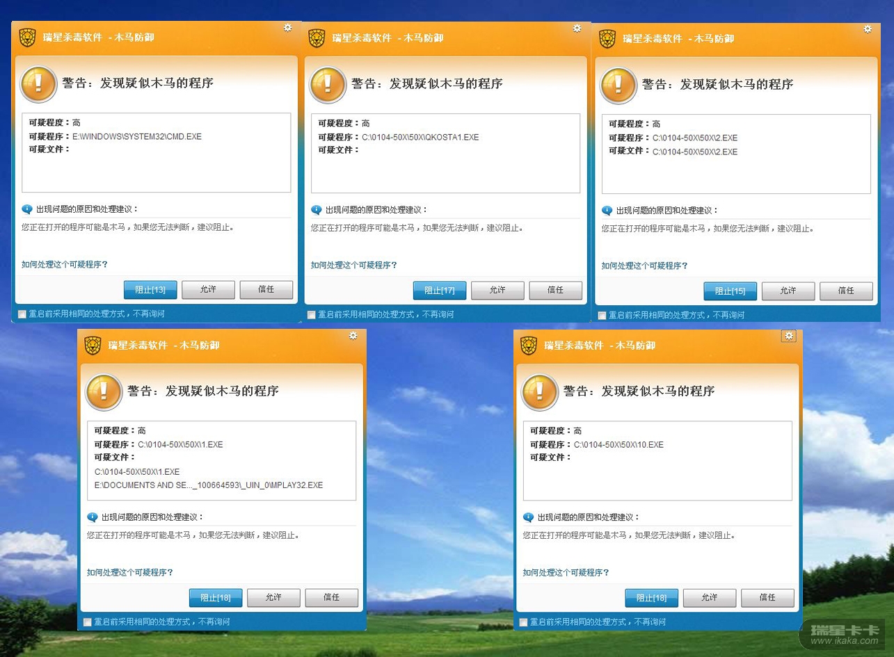This screenshot has width=894, height=657.
Task: Click the warning exclamation icon in QKOSTA1.EXE dialog
Action: point(328,85)
